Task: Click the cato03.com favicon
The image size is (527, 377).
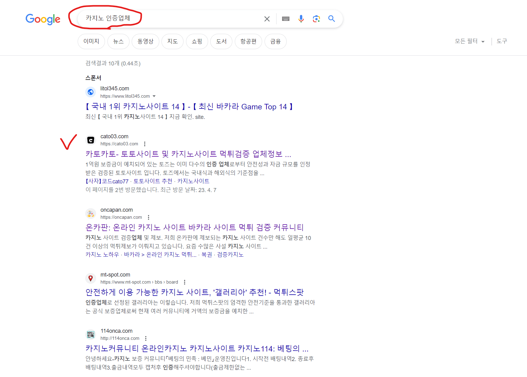Action: pyautogui.click(x=91, y=140)
